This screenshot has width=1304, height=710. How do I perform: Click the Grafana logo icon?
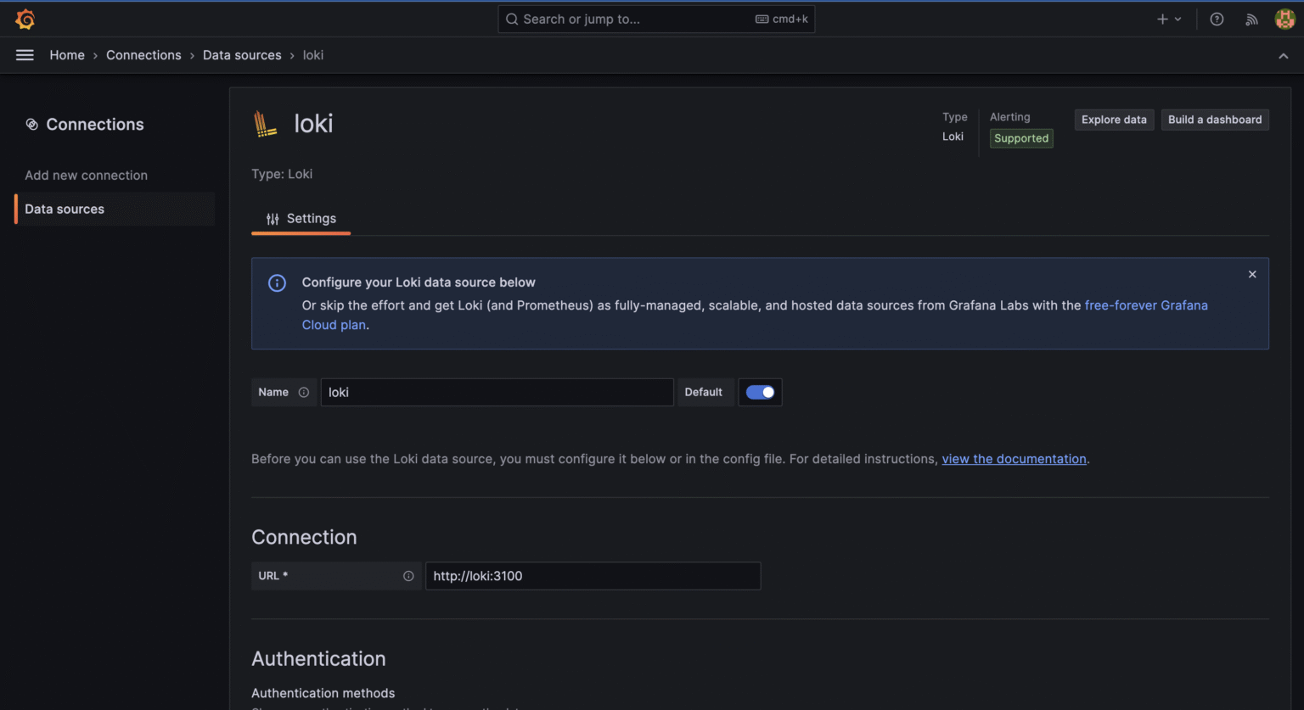(x=25, y=19)
